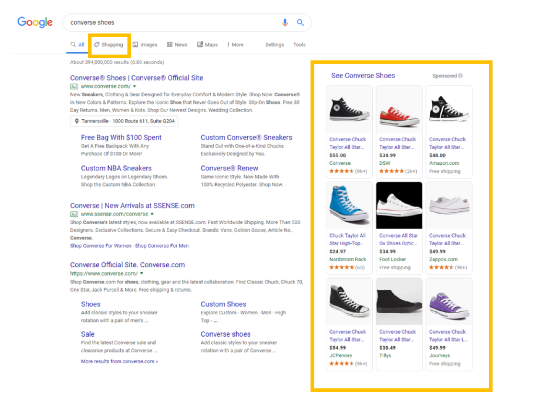The image size is (539, 409).
Task: Open Converse Official Site organic result
Action: tap(127, 265)
